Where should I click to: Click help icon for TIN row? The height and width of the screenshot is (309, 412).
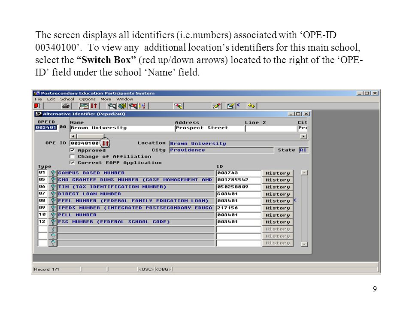click(53, 187)
